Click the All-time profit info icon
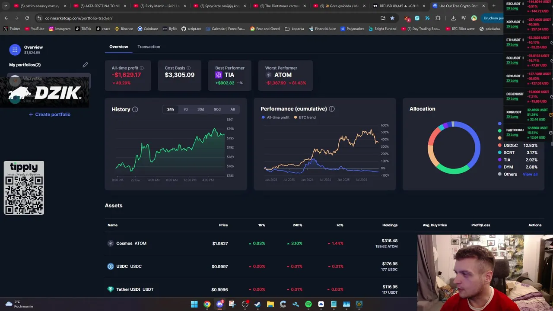Image resolution: width=553 pixels, height=311 pixels. 142,68
